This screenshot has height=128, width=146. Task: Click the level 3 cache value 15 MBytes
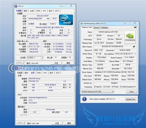tap(58, 52)
